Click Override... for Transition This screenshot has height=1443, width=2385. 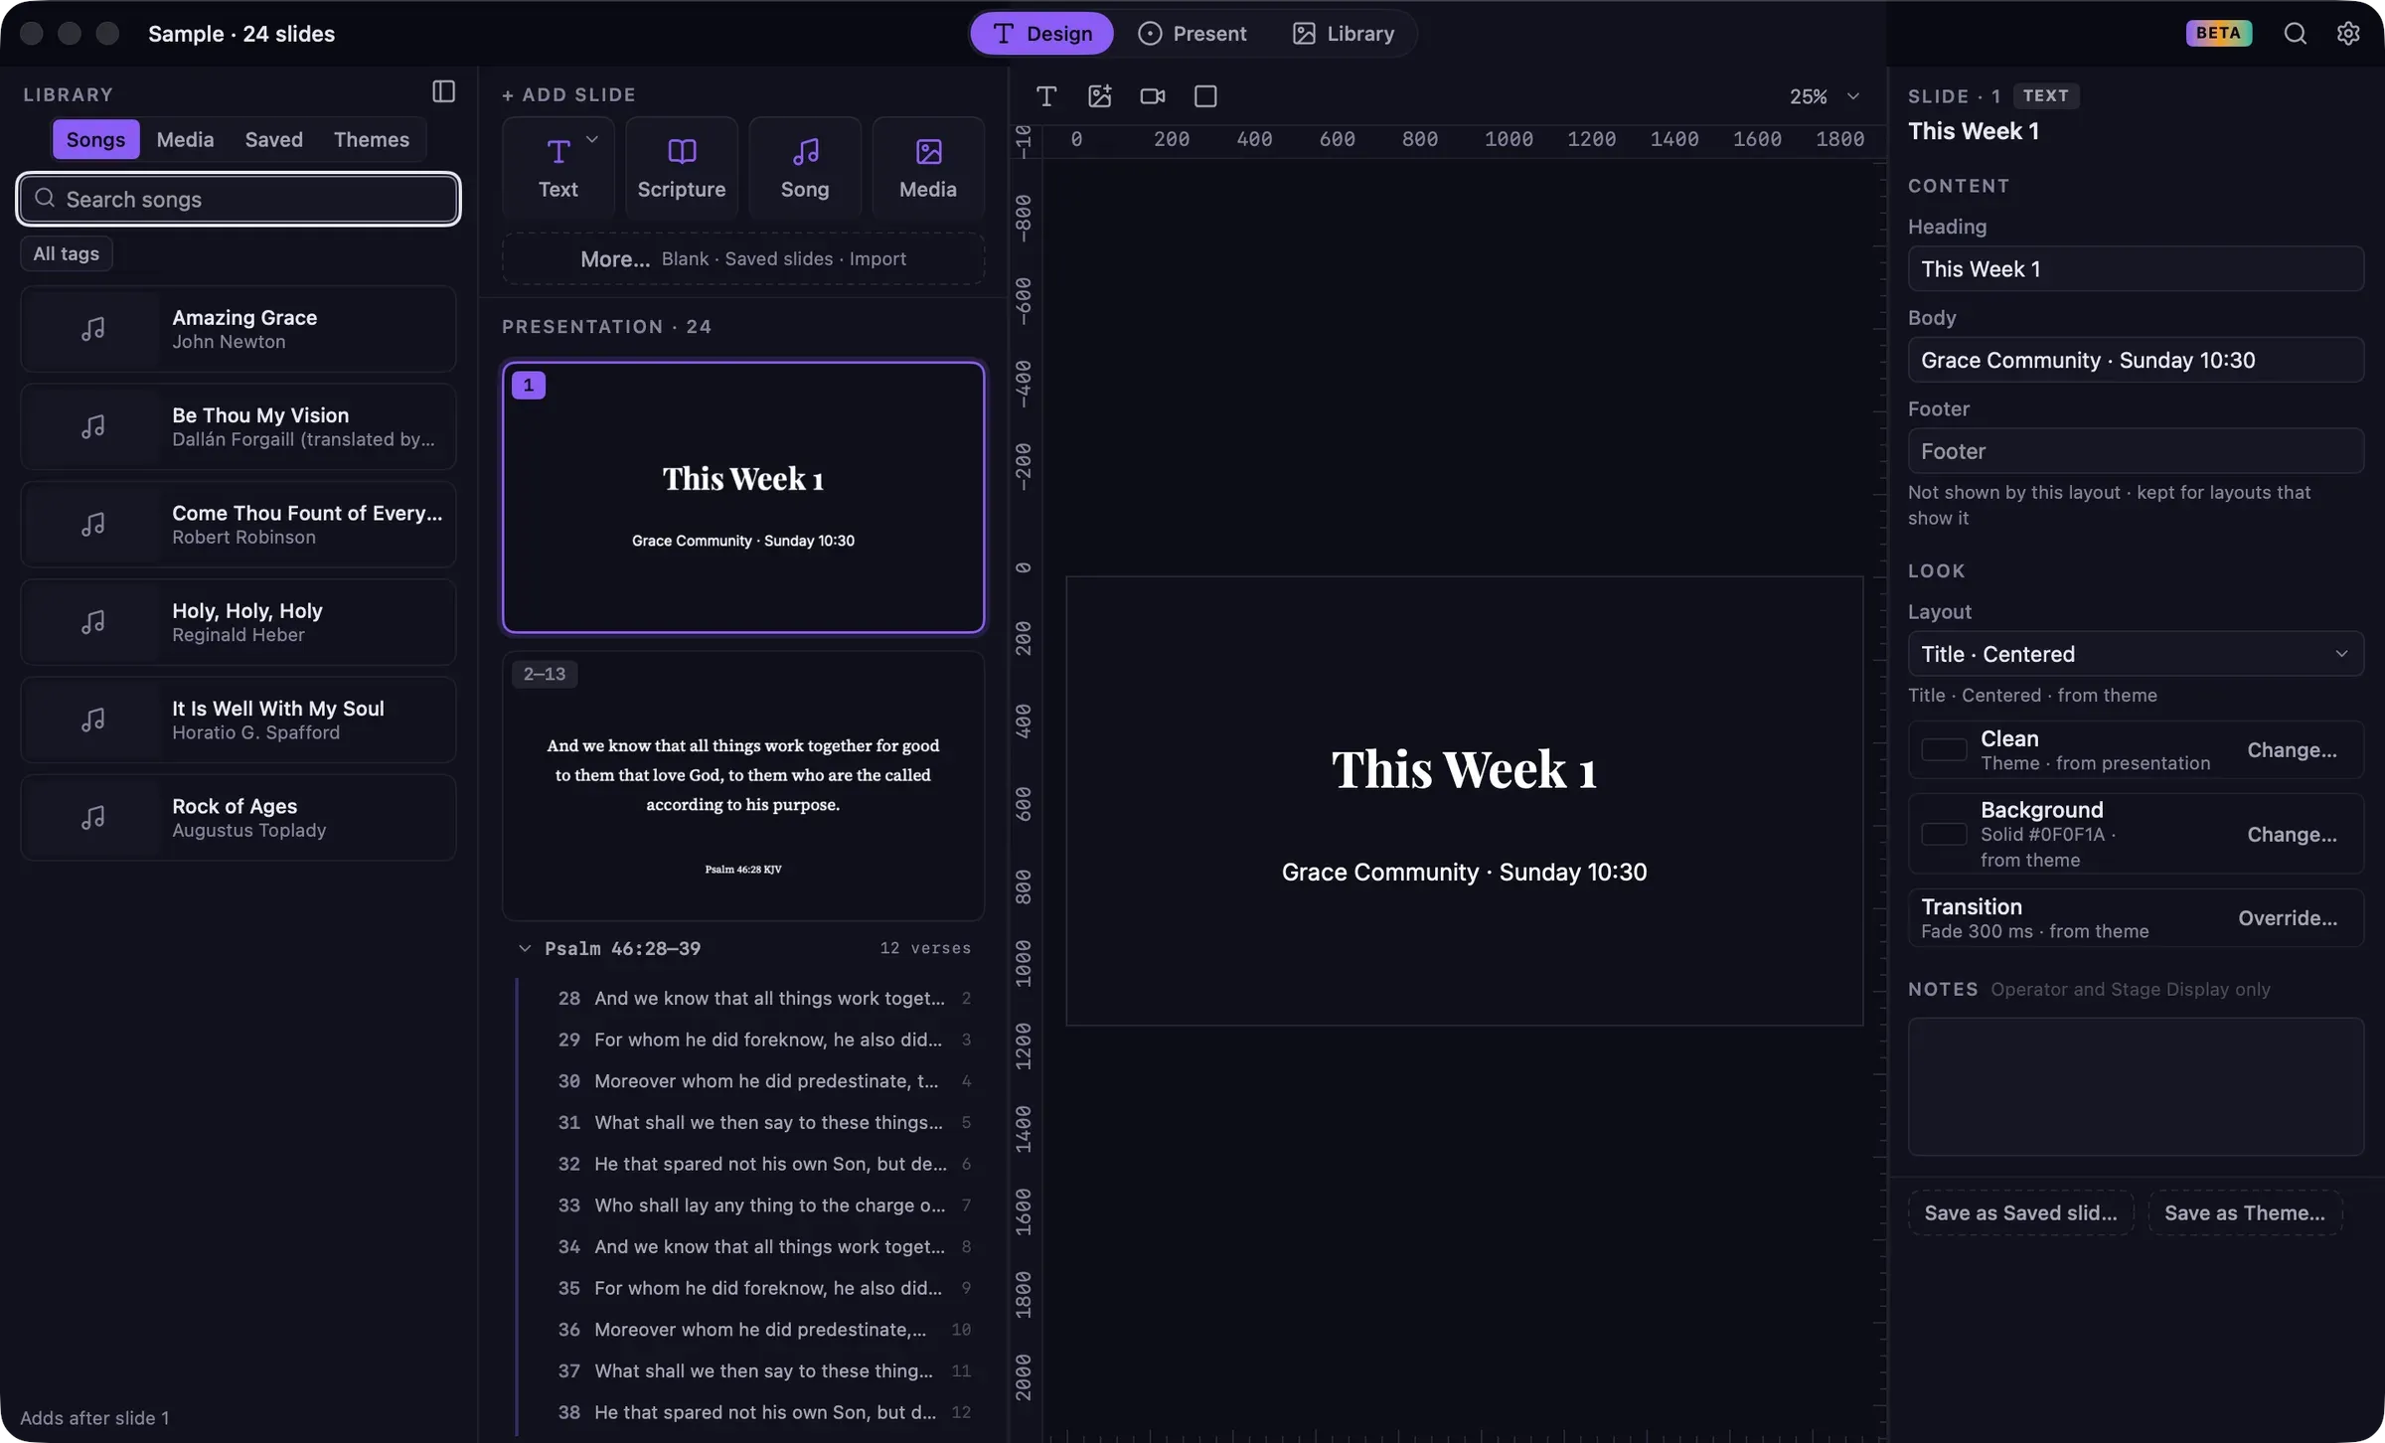(x=2287, y=917)
